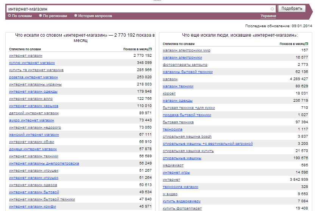This screenshot has height=211, width=316.
Task: Open the 'куплю интернет магазин' link
Action: click(x=32, y=63)
